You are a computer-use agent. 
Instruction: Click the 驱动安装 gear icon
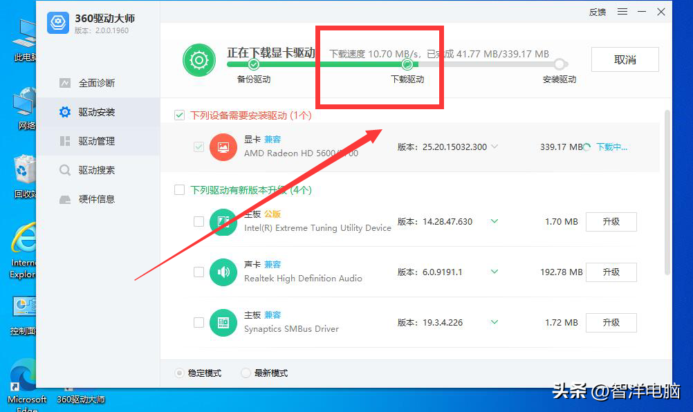tap(65, 112)
